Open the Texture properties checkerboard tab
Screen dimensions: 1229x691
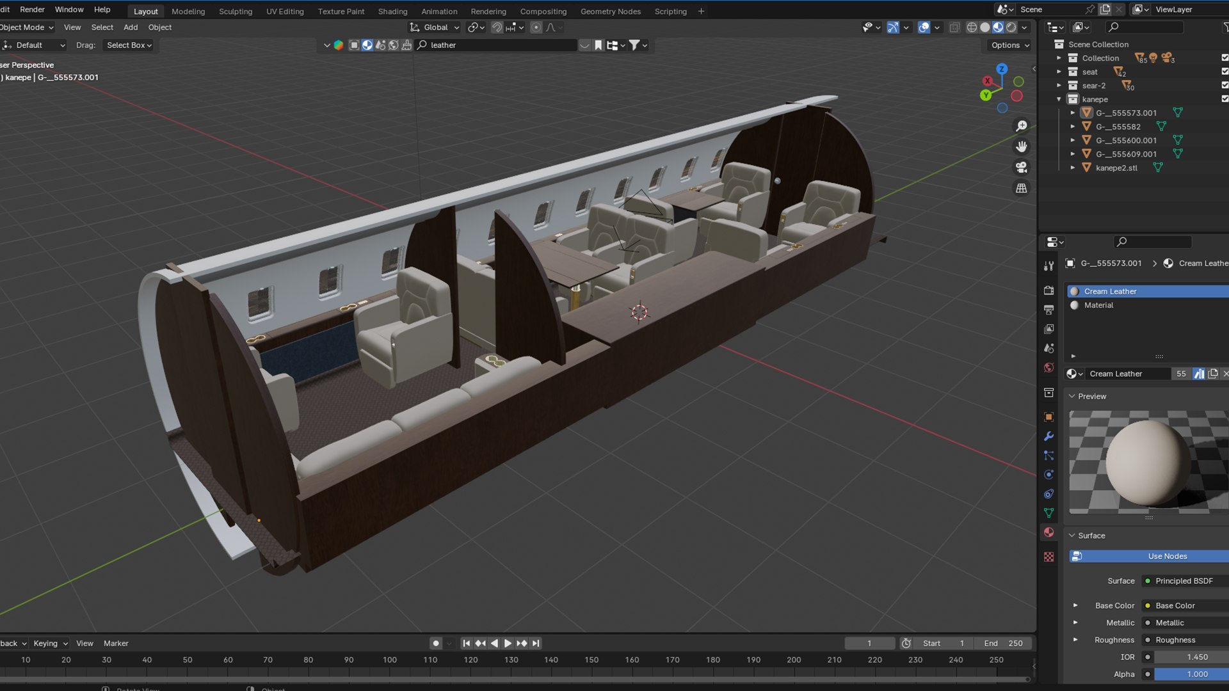(1048, 557)
